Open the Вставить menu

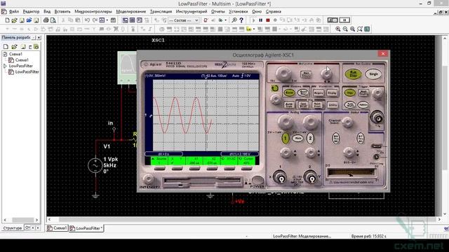pos(62,12)
